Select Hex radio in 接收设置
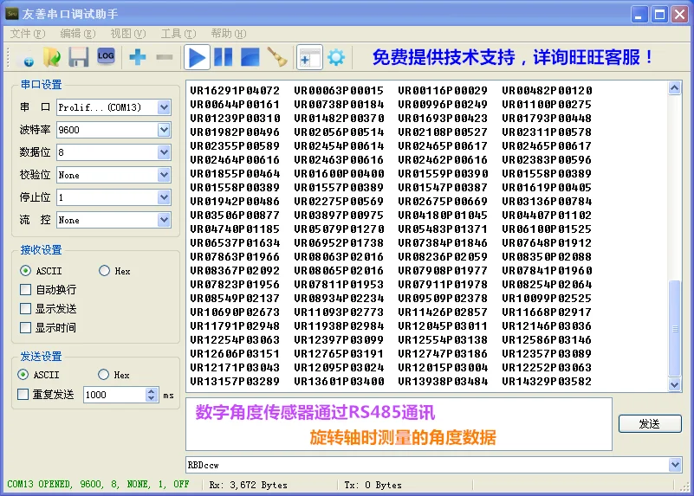This screenshot has width=694, height=496. (105, 271)
